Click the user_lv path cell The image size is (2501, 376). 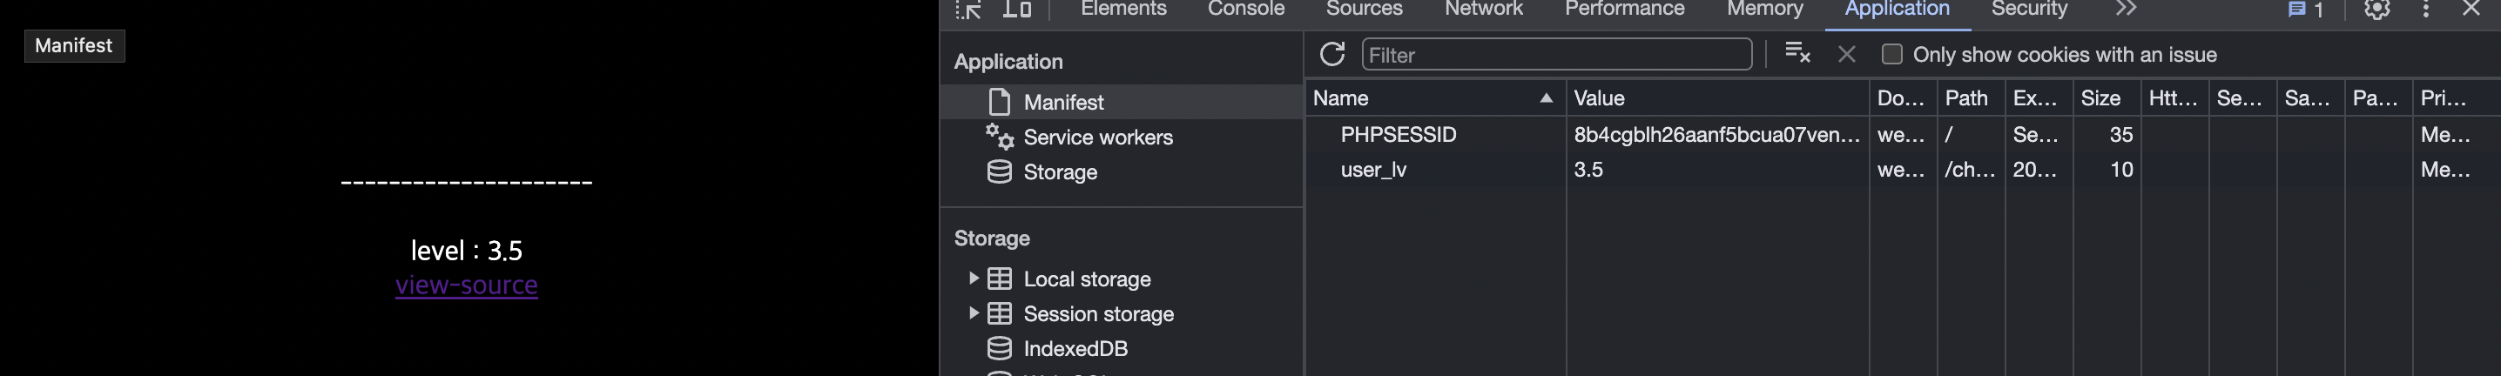coord(1971,169)
